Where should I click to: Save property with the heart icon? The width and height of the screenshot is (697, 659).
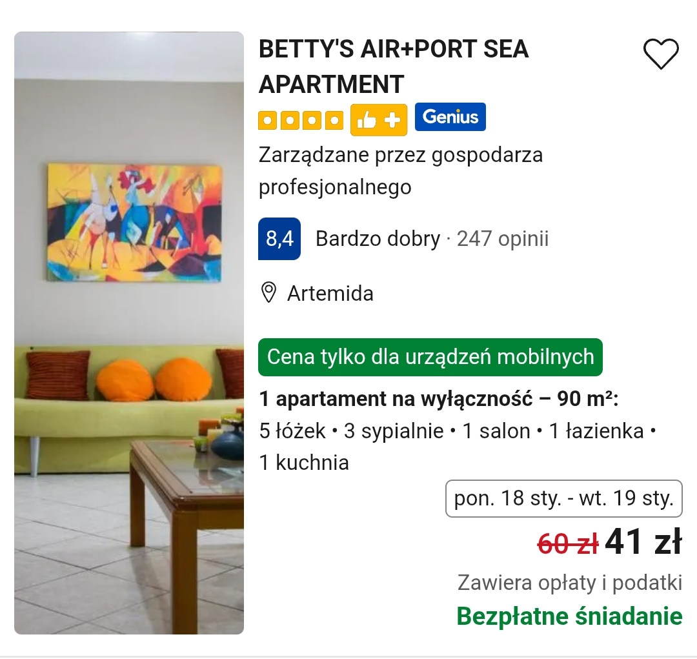point(661,54)
